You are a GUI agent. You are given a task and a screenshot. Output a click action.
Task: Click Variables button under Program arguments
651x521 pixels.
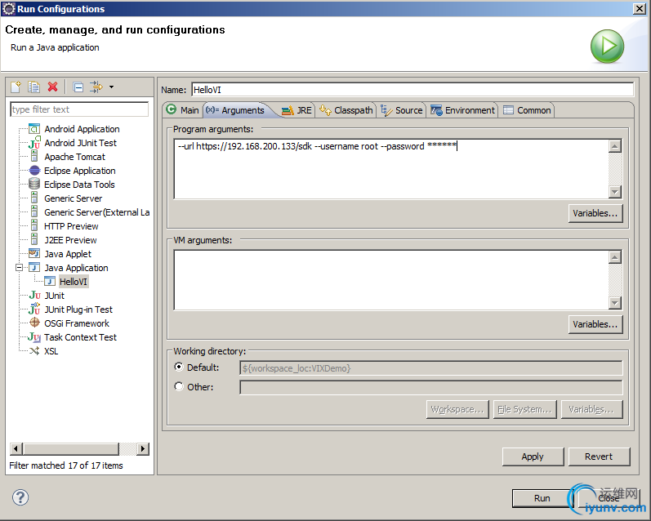coord(595,213)
